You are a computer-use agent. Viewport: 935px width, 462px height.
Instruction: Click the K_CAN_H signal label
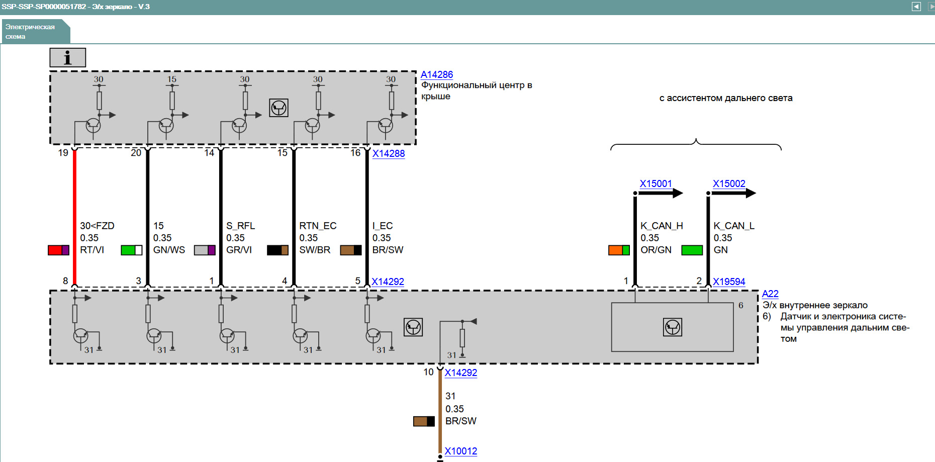[662, 226]
